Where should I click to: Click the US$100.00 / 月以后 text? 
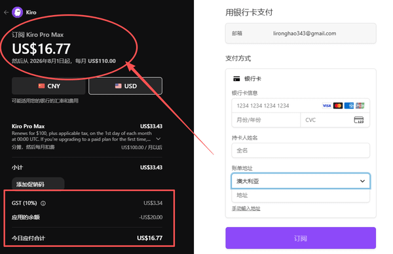[x=141, y=147]
